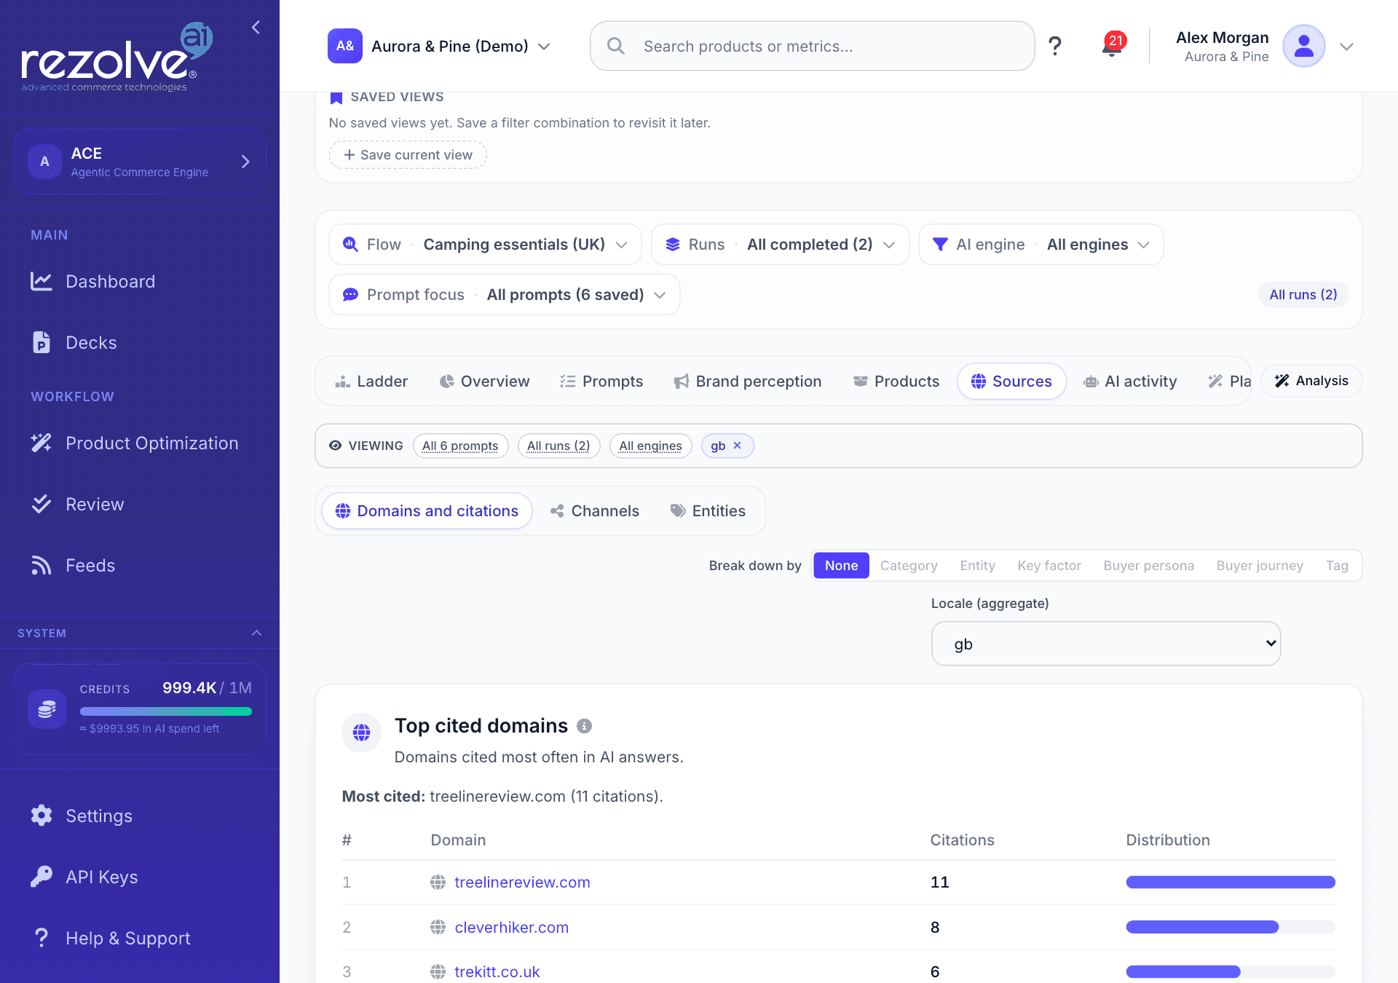This screenshot has height=983, width=1398.
Task: Remove the gb filter chip
Action: [737, 446]
